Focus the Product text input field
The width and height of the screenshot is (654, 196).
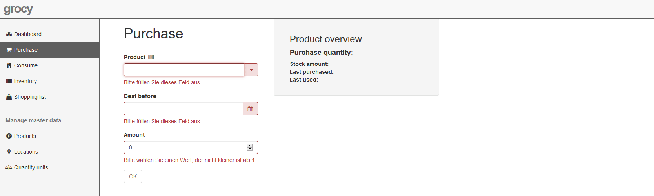184,70
